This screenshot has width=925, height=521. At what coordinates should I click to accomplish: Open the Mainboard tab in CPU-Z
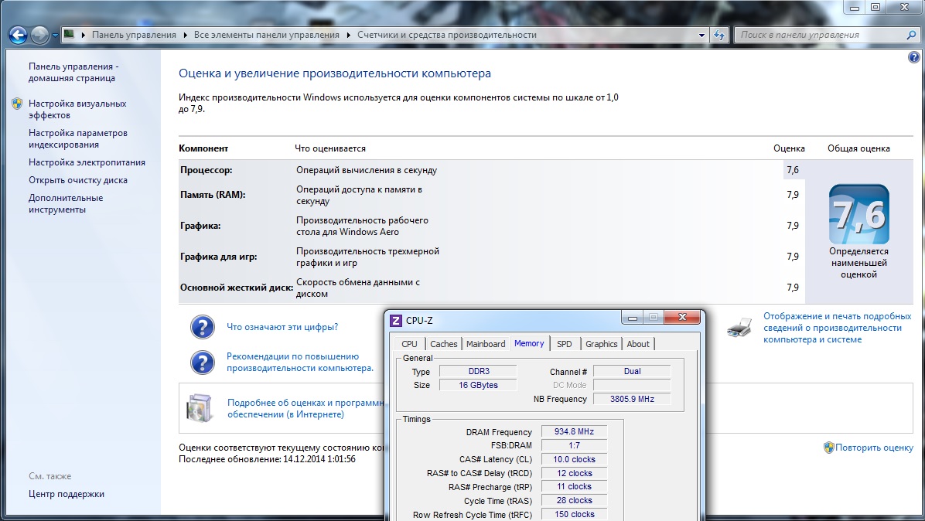click(486, 344)
